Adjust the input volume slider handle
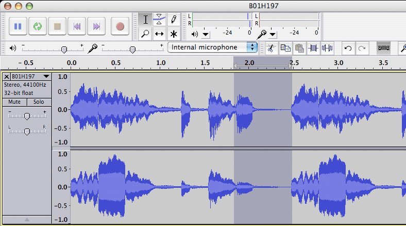 [x=132, y=49]
